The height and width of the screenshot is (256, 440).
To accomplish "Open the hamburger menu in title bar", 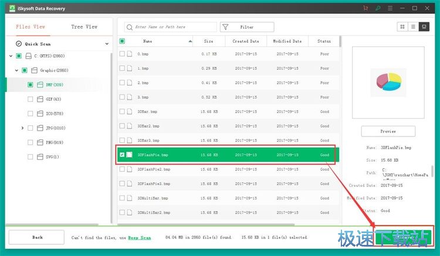I will 390,8.
